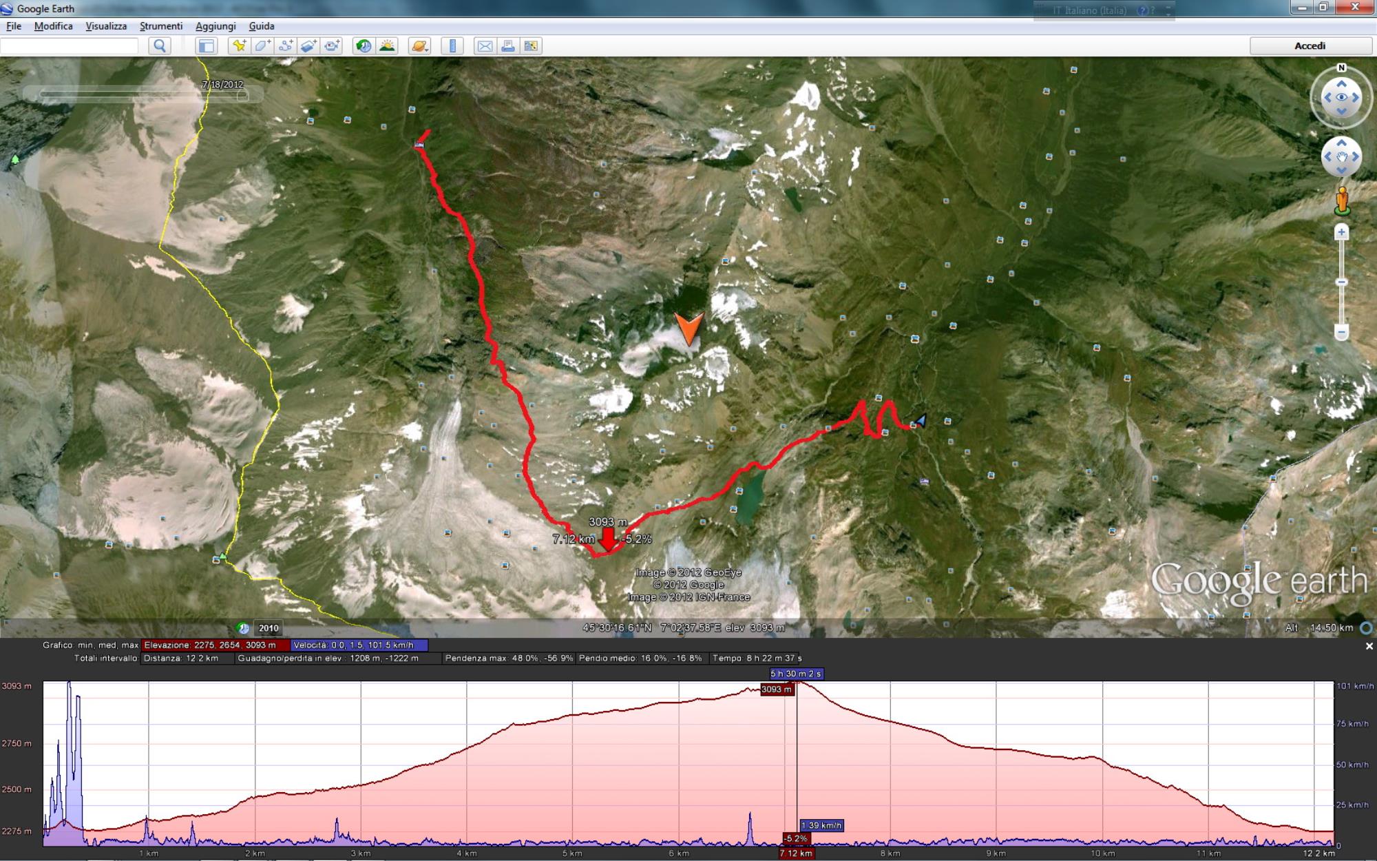The width and height of the screenshot is (1377, 861).
Task: Select the ruler measurement tool
Action: click(x=452, y=46)
